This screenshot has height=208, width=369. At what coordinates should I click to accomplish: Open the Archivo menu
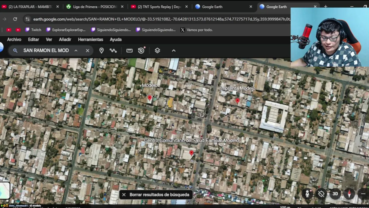coord(14,39)
